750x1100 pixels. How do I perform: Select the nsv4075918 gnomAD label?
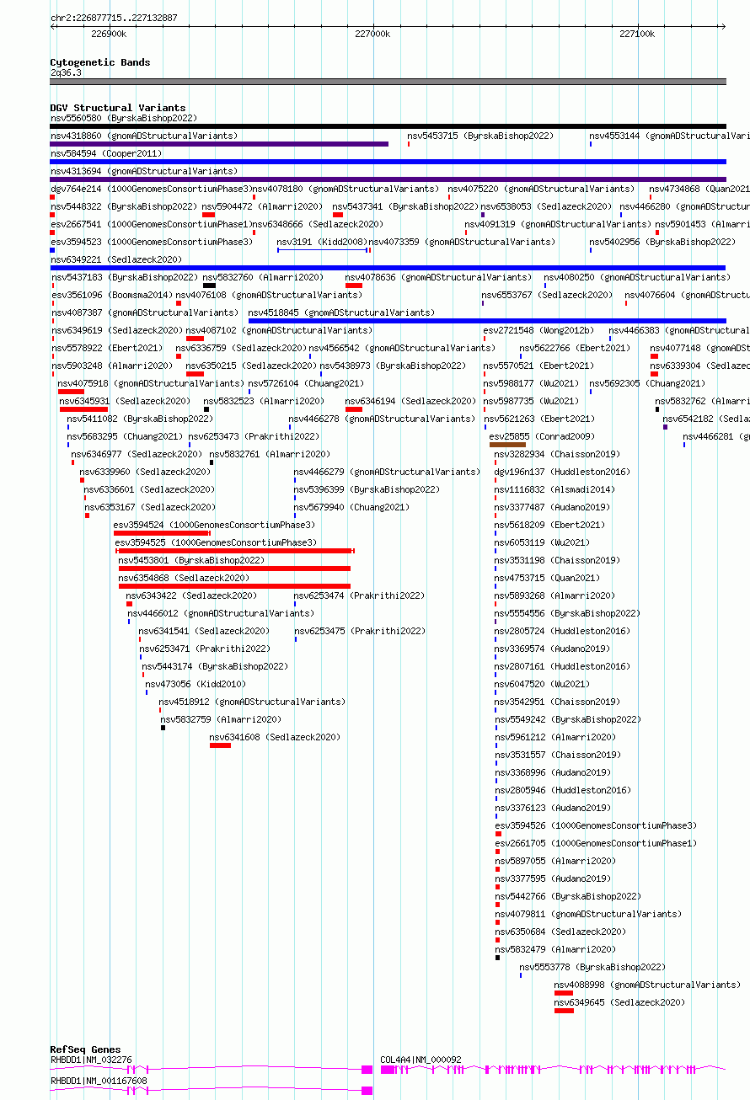[x=151, y=384]
